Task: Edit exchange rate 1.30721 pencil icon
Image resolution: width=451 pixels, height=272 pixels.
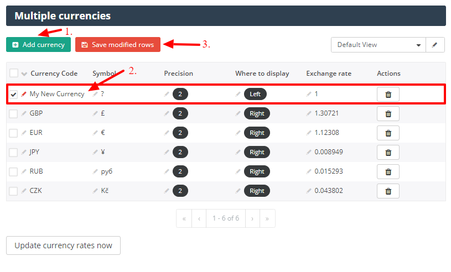Action: click(309, 113)
